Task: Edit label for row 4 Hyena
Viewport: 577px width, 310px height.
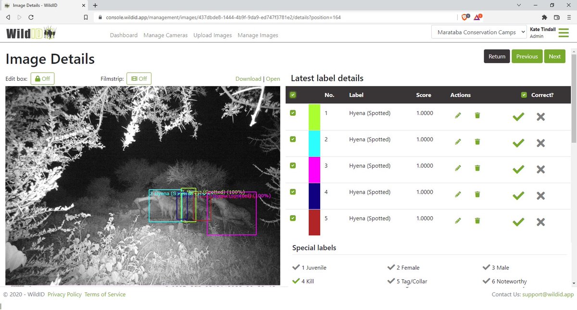Action: [x=458, y=194]
